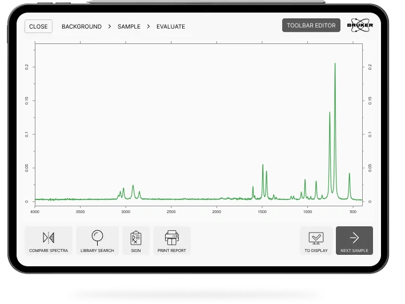The image size is (405, 304).
Task: Click the Sign clipboard icon
Action: pyautogui.click(x=136, y=238)
